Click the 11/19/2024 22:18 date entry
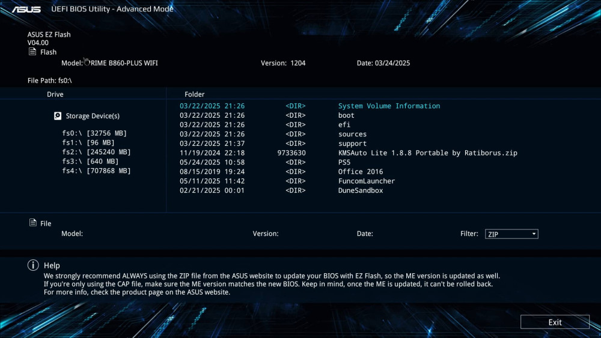Viewport: 601px width, 338px height. click(212, 152)
